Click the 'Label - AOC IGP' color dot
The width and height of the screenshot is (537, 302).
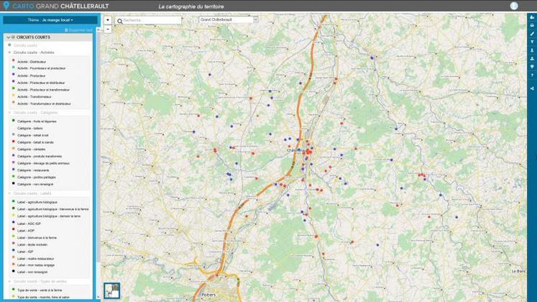[x=13, y=224]
